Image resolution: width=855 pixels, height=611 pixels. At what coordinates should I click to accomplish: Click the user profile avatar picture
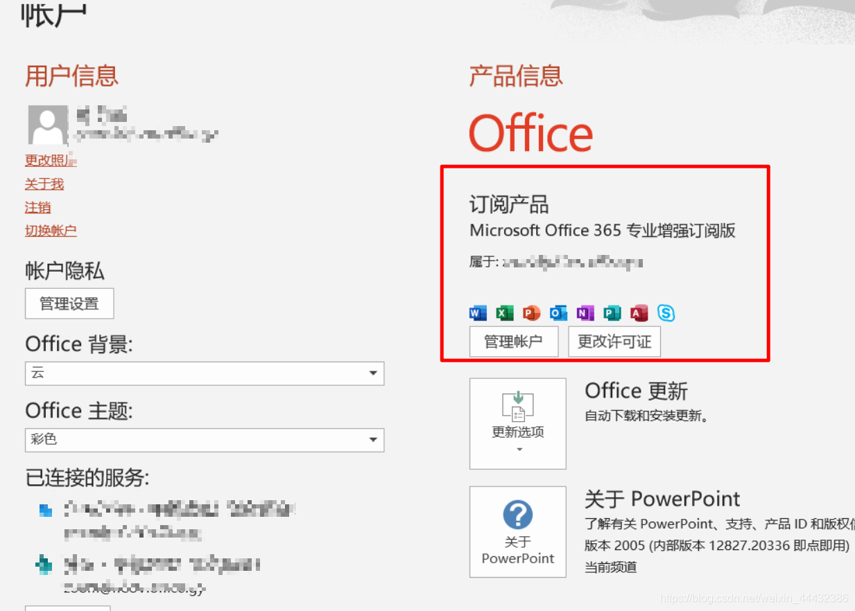[48, 125]
